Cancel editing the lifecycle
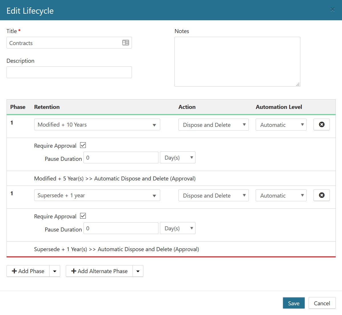This screenshot has height=315, width=342. (322, 303)
